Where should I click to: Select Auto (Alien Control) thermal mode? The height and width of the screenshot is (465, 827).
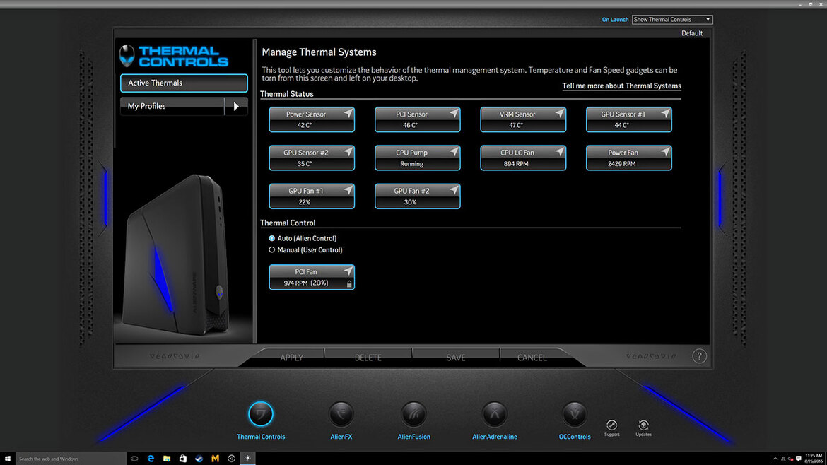pos(271,238)
